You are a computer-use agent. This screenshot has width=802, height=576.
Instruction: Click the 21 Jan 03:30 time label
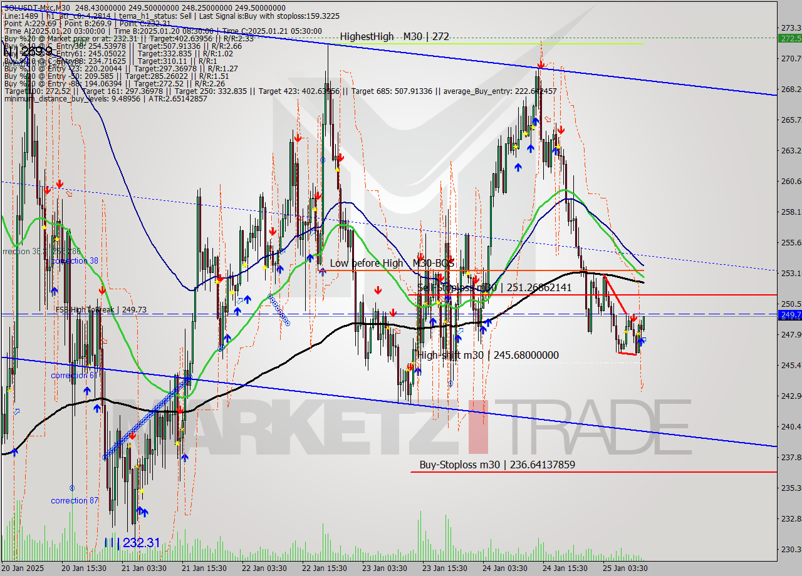point(143,568)
